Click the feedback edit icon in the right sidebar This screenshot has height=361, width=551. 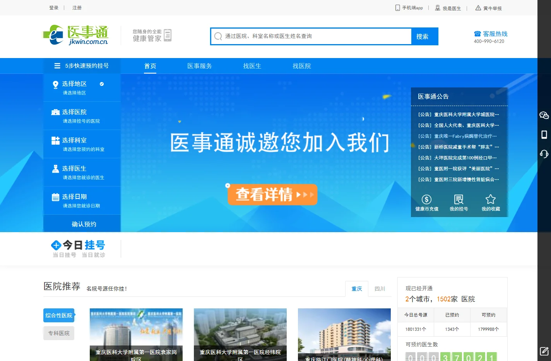coord(544,351)
